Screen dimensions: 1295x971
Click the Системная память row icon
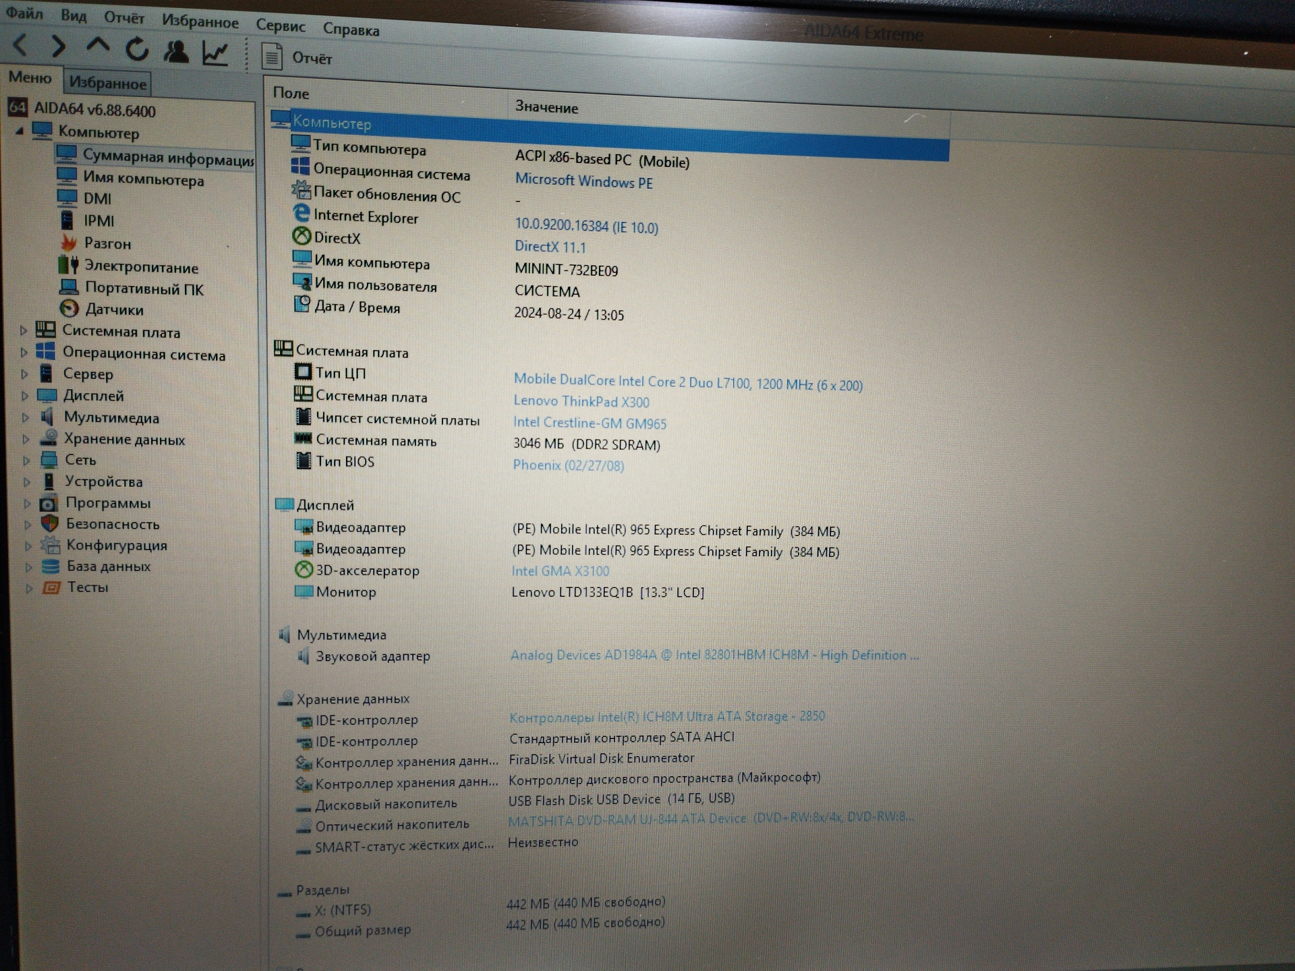coord(304,438)
